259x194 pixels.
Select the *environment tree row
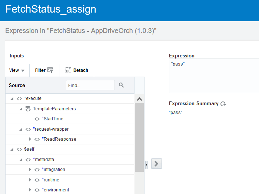click(x=70, y=190)
